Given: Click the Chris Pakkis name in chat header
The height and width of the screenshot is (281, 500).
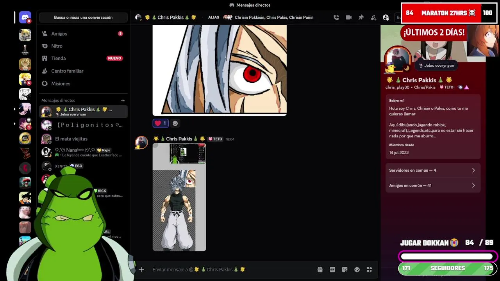Looking at the screenshot, I should click(x=170, y=18).
